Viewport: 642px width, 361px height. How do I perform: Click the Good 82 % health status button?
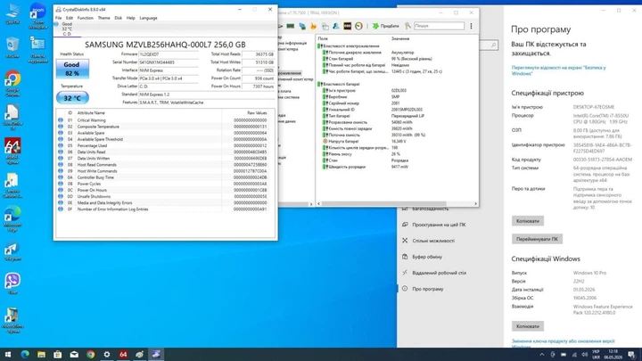click(72, 69)
